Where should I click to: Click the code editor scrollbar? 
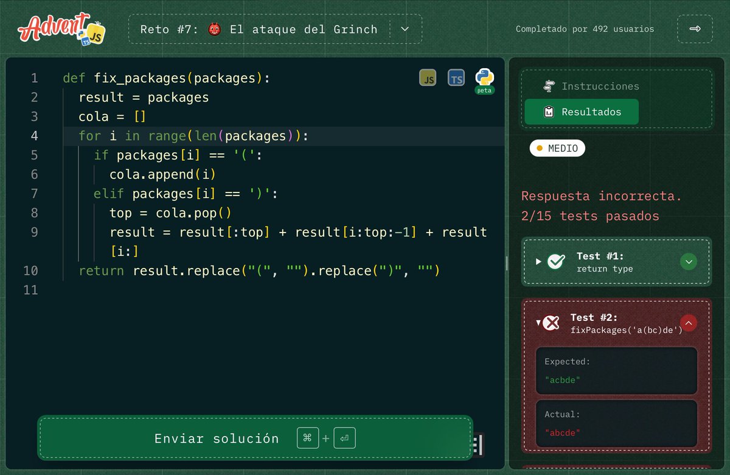(x=507, y=262)
